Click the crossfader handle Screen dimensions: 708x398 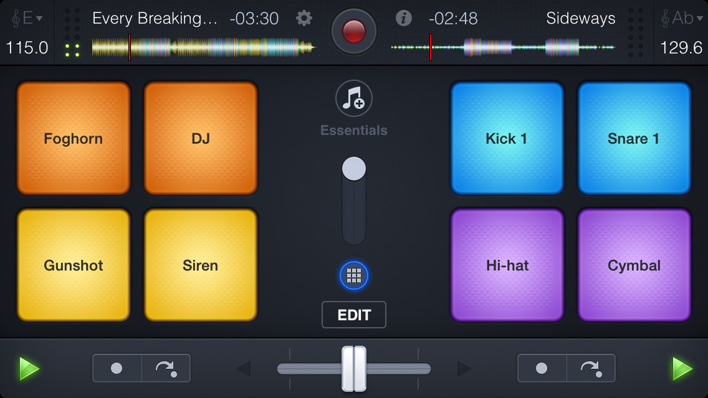354,369
